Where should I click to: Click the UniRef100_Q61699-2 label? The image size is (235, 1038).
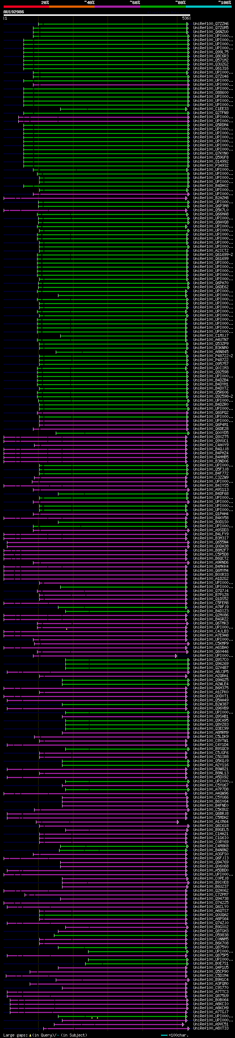(x=213, y=255)
